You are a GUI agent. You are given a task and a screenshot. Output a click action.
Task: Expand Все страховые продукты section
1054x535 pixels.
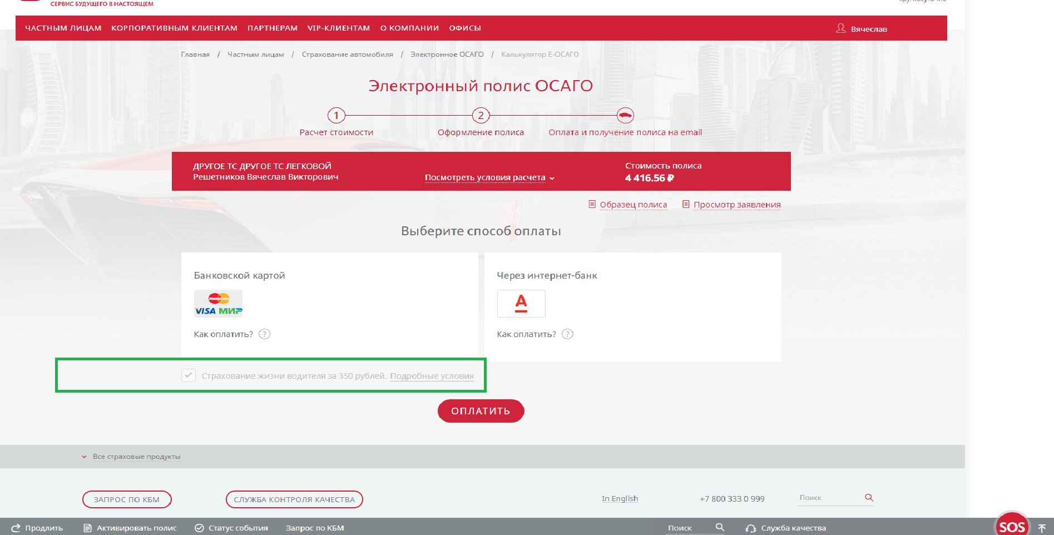[136, 457]
